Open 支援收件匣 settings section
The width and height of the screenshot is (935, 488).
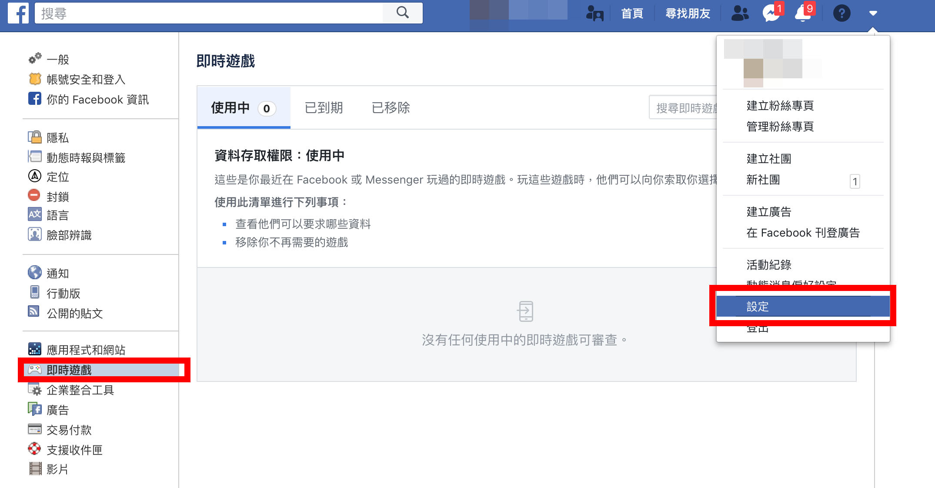[74, 450]
